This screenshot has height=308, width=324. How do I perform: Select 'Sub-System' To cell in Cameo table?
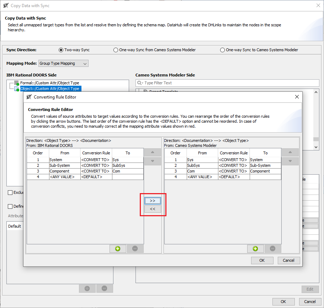click(x=265, y=165)
